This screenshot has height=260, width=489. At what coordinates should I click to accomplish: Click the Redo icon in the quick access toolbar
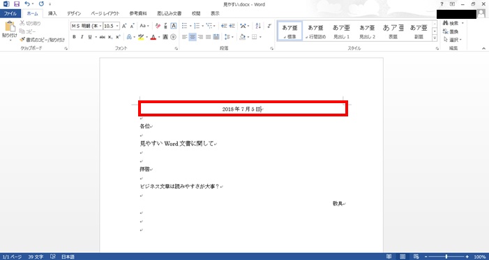pos(41,4)
